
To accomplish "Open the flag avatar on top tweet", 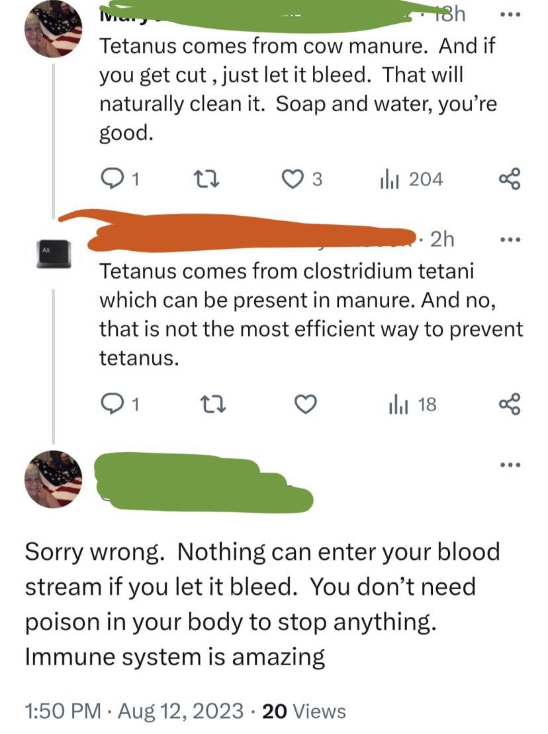I will click(53, 29).
